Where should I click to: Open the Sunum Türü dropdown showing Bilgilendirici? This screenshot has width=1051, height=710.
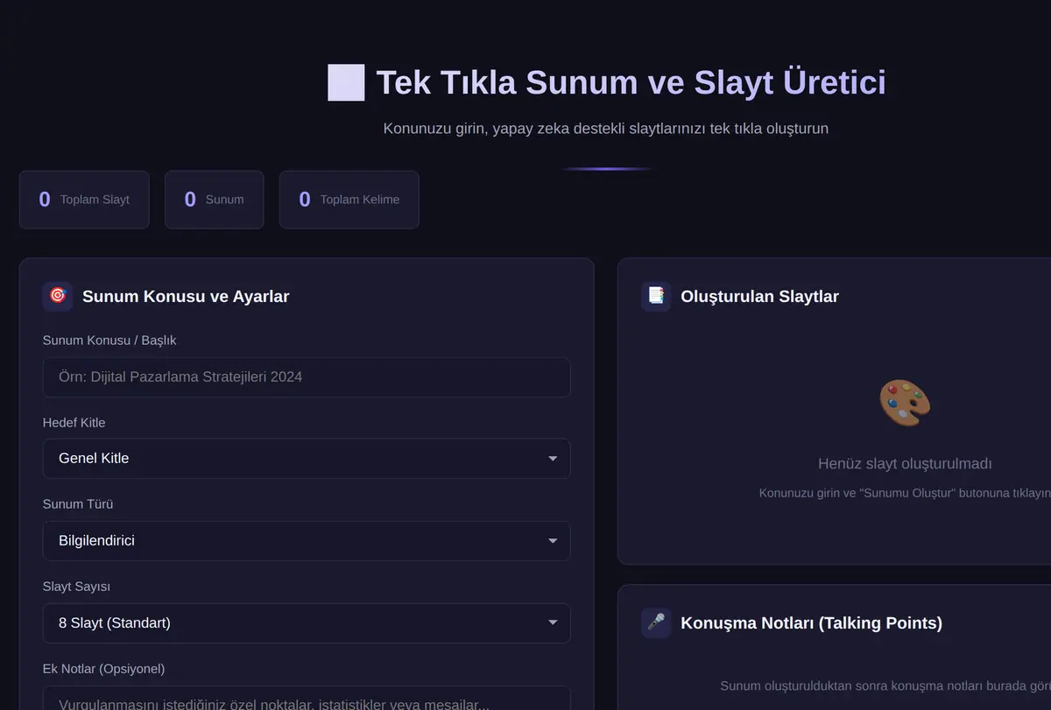pyautogui.click(x=307, y=541)
